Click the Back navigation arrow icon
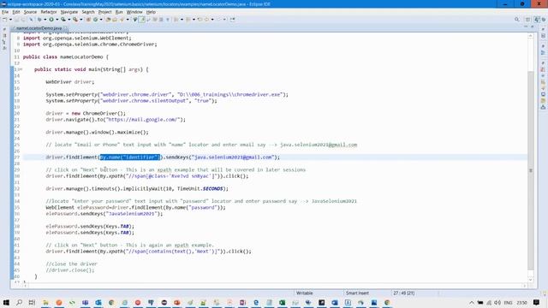This screenshot has height=308, width=548. [206, 20]
